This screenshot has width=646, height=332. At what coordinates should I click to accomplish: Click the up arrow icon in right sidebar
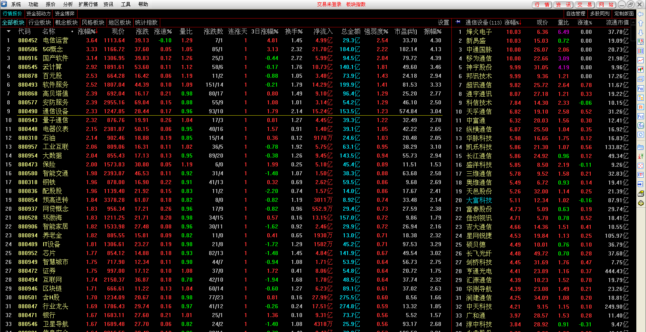click(x=641, y=23)
